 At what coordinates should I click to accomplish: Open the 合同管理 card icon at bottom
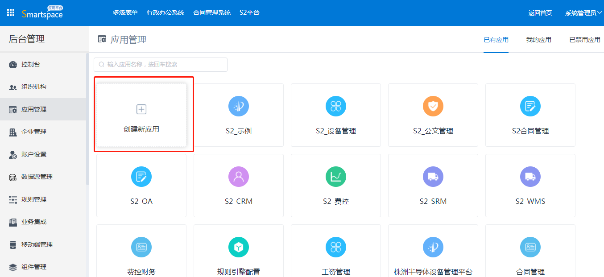[530, 247]
